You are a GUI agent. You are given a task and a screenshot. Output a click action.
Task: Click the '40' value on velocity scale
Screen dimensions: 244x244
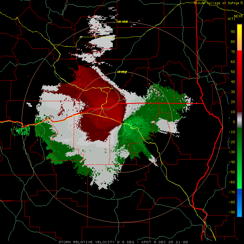233,82
